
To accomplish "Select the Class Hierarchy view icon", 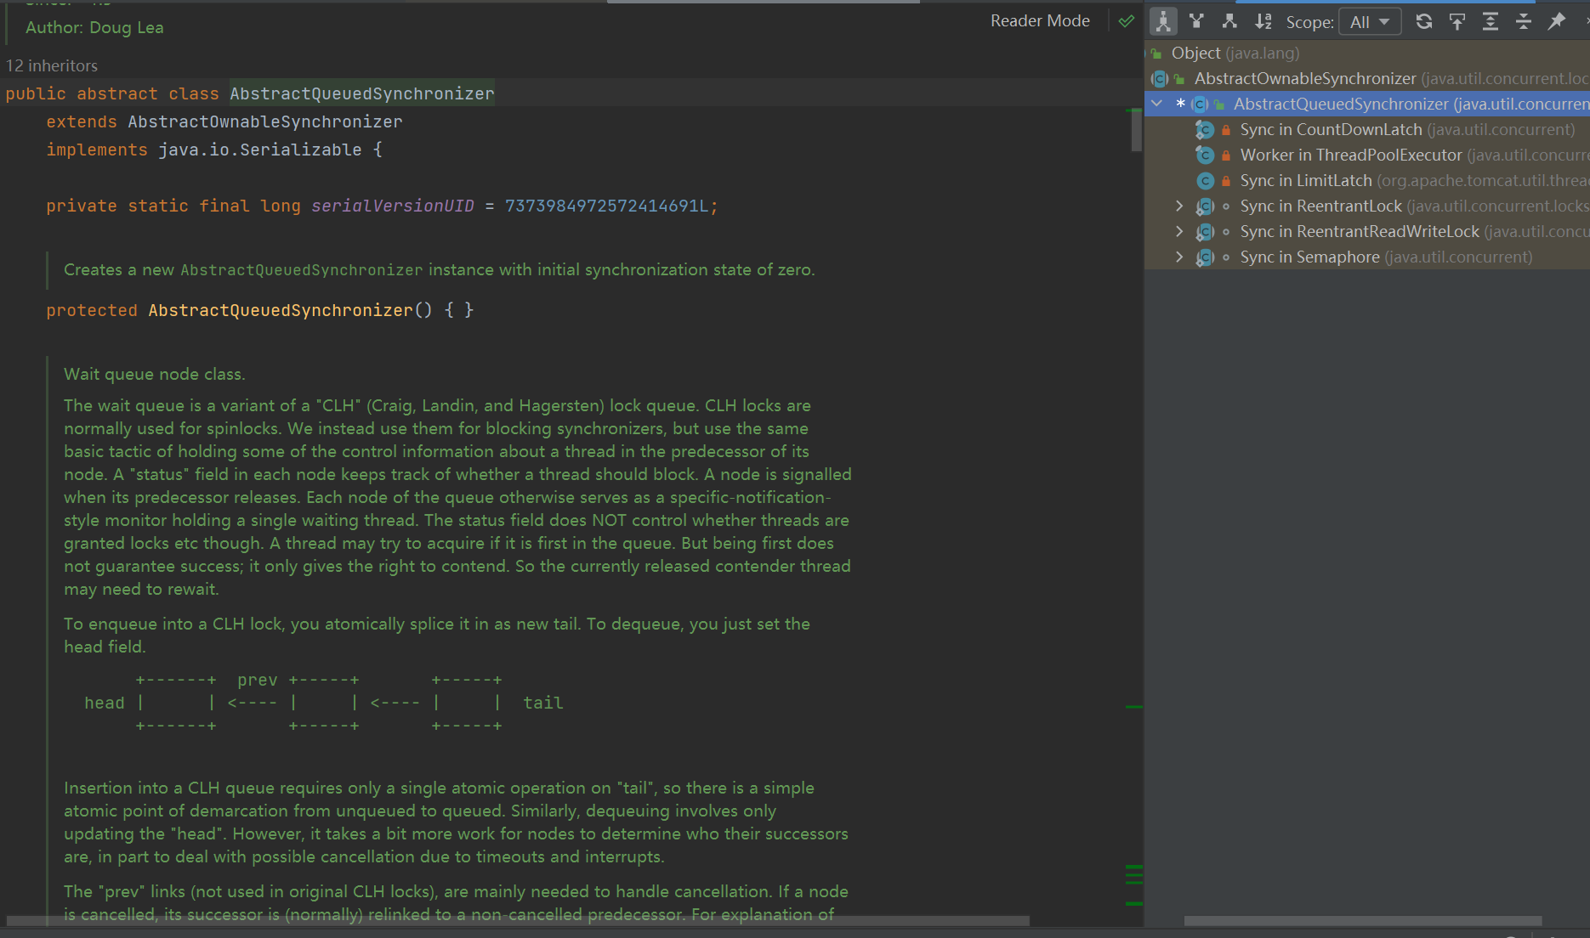I will (1163, 21).
